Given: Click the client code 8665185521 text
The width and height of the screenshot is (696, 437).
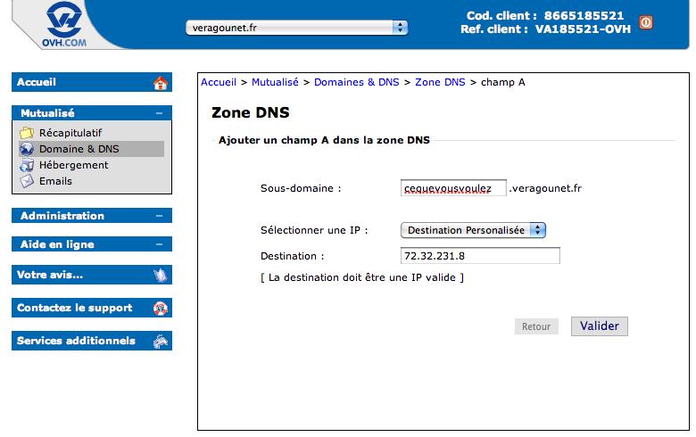Looking at the screenshot, I should [584, 15].
